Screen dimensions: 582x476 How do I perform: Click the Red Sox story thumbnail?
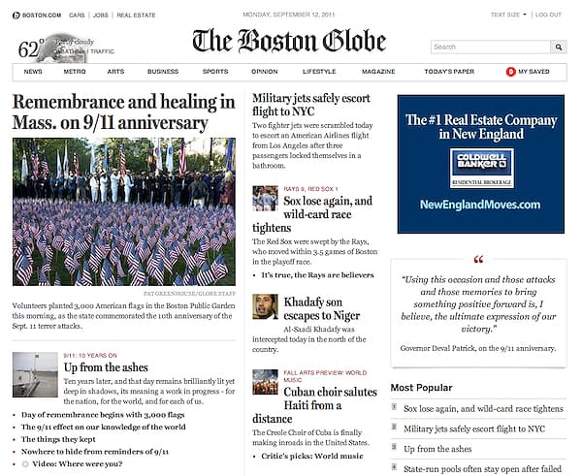tap(265, 199)
